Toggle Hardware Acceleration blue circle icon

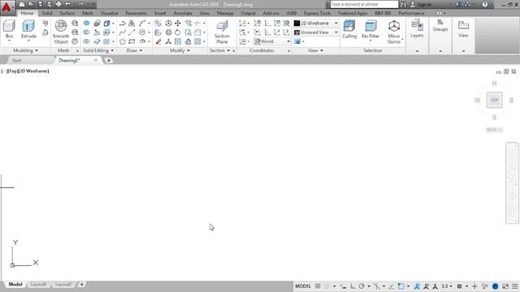[495, 286]
